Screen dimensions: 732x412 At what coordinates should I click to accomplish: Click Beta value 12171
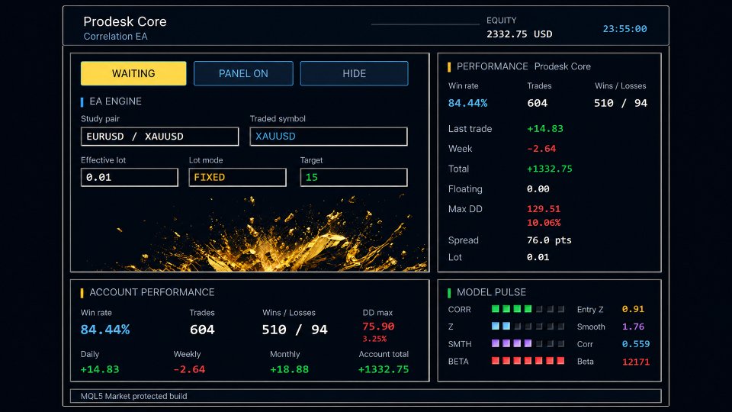636,362
